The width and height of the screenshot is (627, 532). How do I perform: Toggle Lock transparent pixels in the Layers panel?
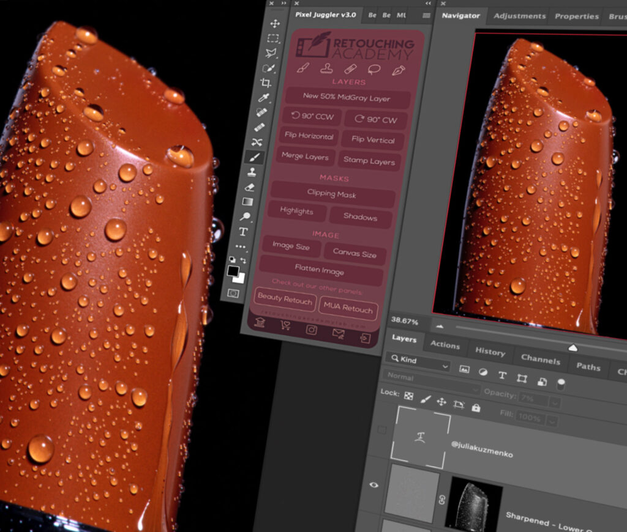[x=408, y=397]
